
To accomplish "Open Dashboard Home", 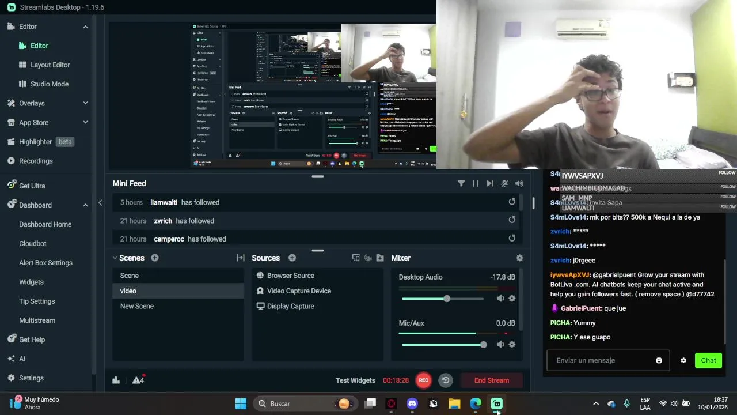I will click(x=45, y=224).
